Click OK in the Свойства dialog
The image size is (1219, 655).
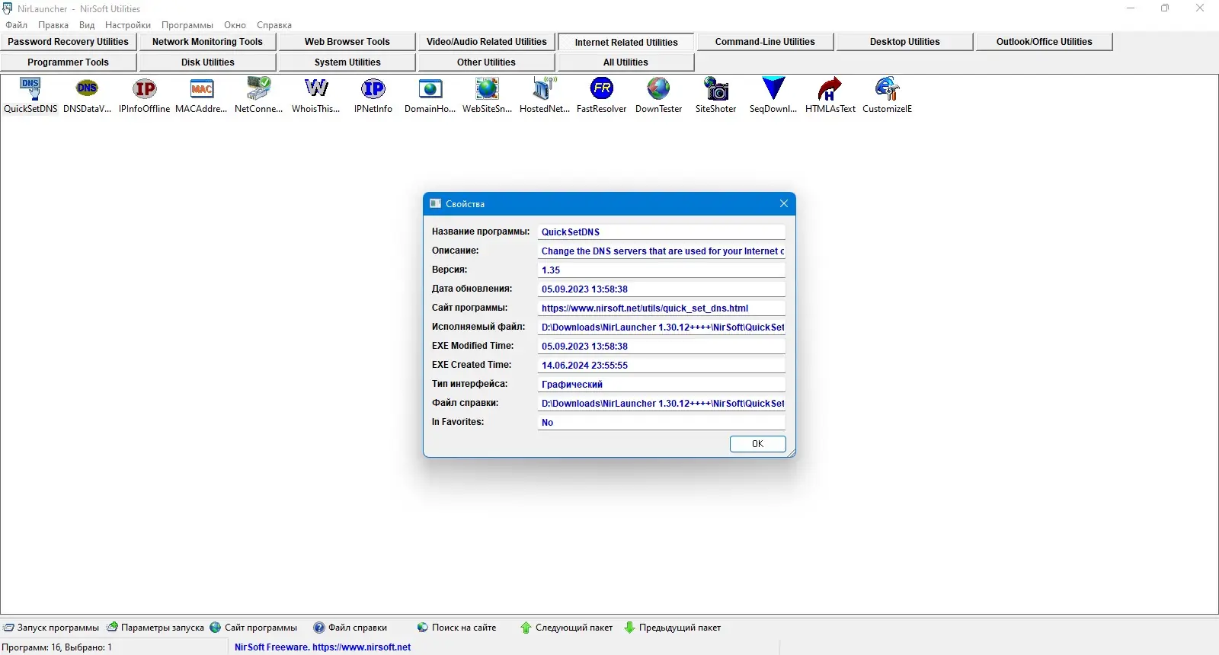[757, 444]
